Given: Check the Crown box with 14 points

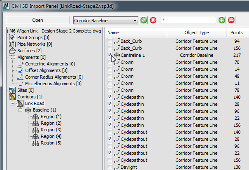Looking at the screenshot, I should coord(109,69).
